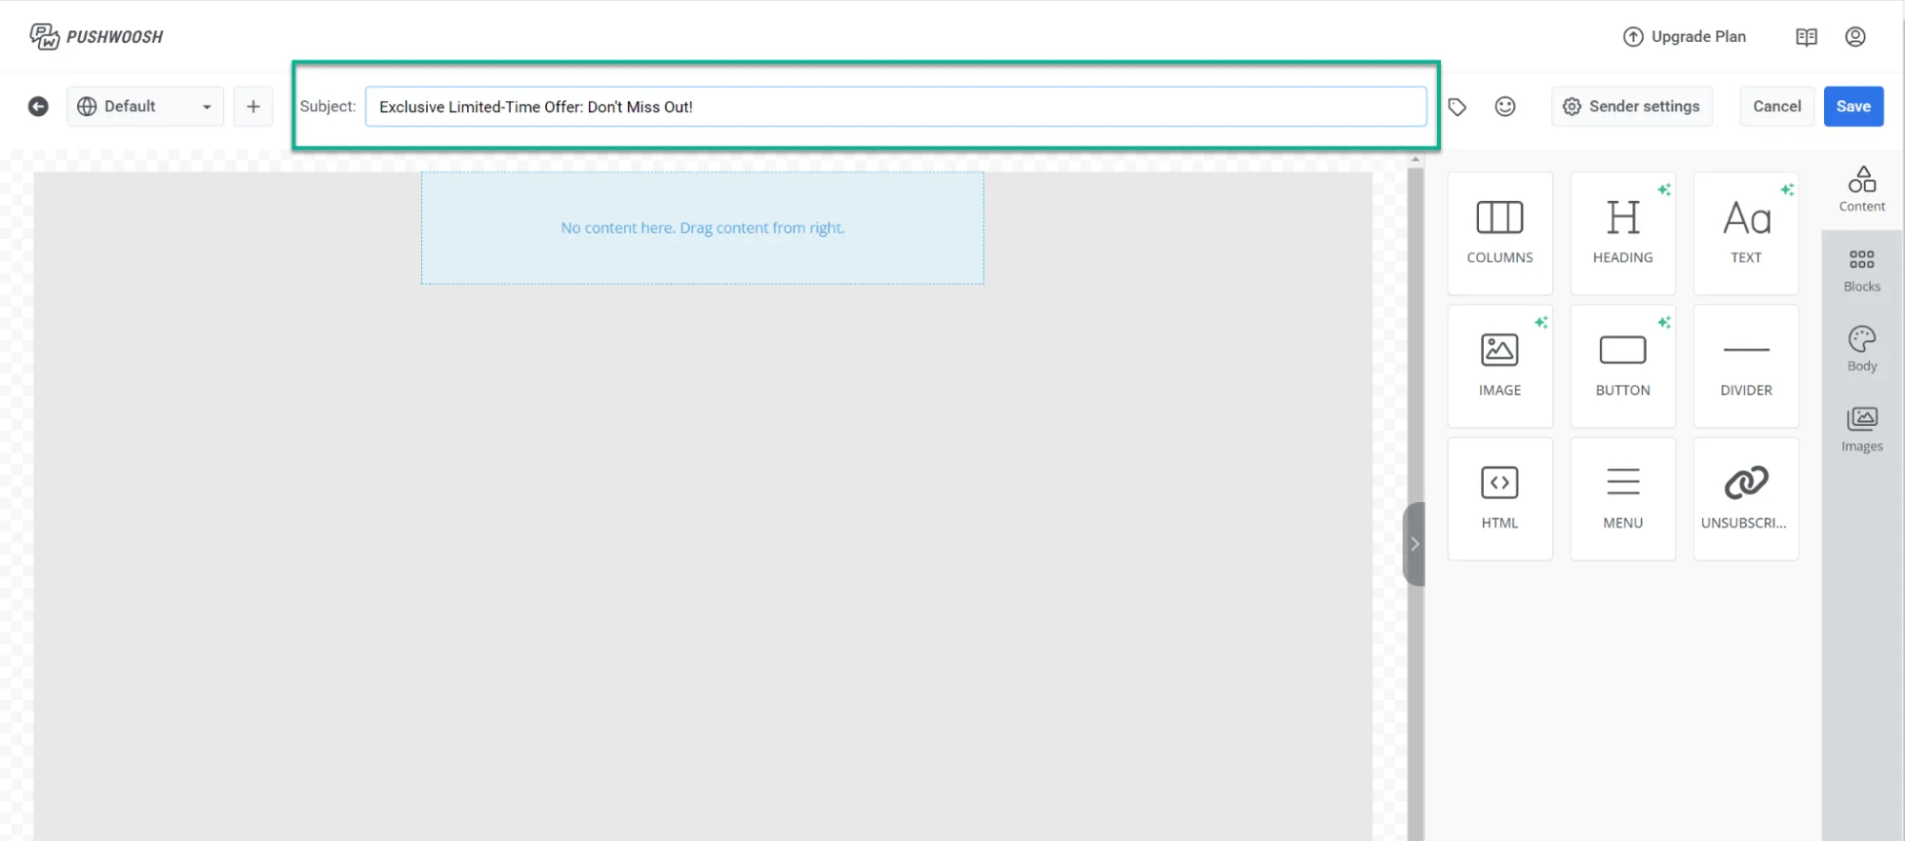Select the Button content block
Viewport: 1905px width, 842px height.
tap(1622, 365)
